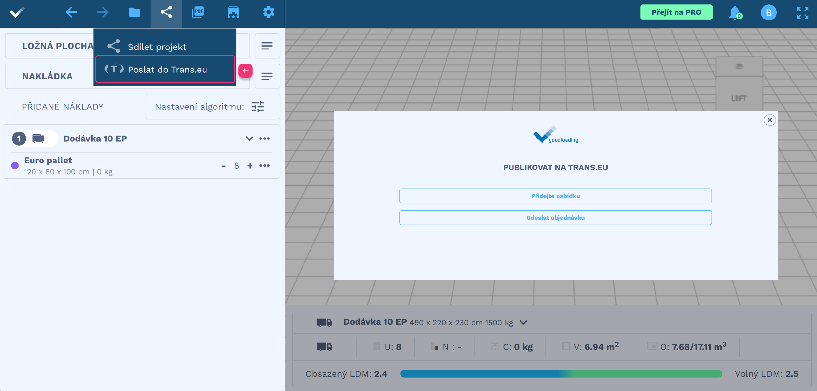Click the undo back arrow icon
Image resolution: width=817 pixels, height=391 pixels.
point(71,12)
